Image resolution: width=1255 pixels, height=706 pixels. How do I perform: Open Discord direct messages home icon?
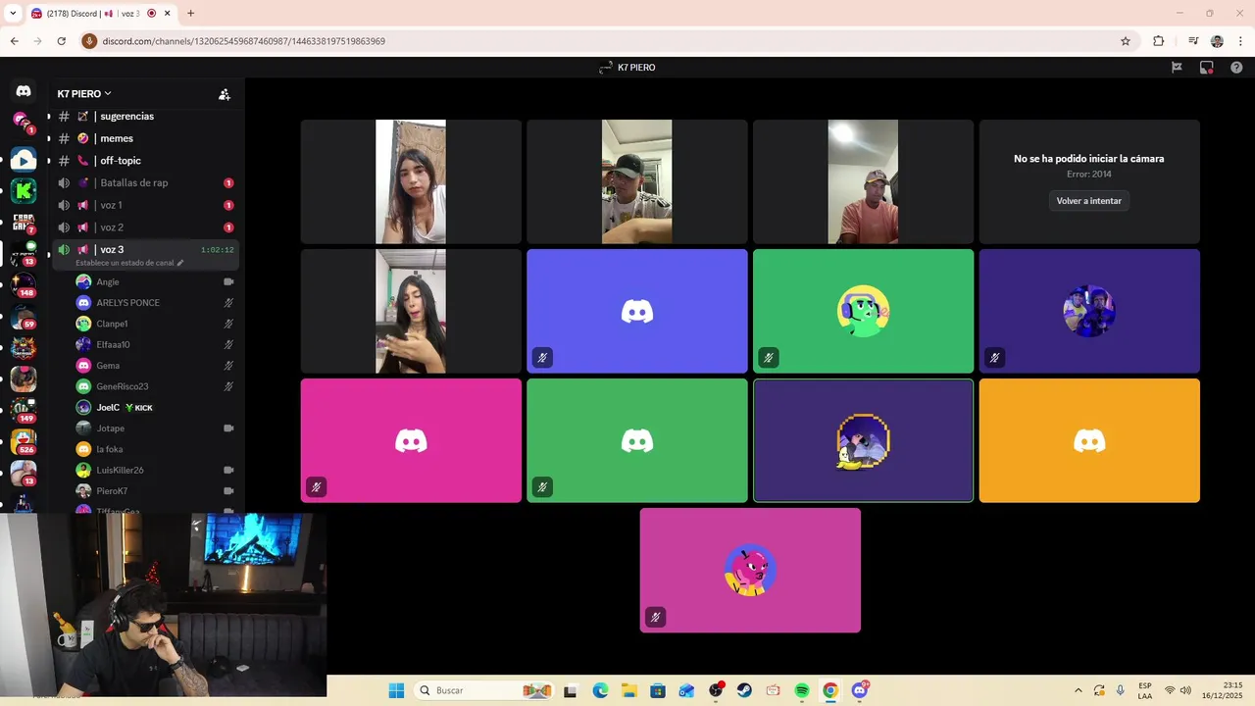pos(24,91)
